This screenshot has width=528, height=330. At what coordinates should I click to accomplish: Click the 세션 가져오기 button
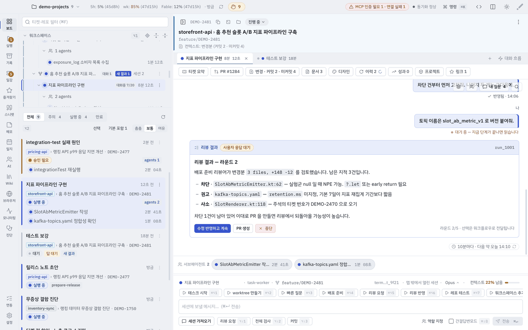[197, 321]
